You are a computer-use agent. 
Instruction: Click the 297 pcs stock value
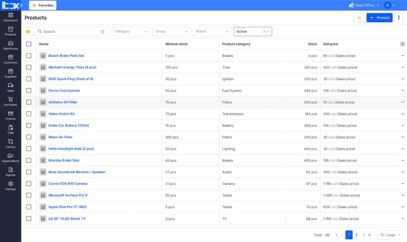coord(311,67)
